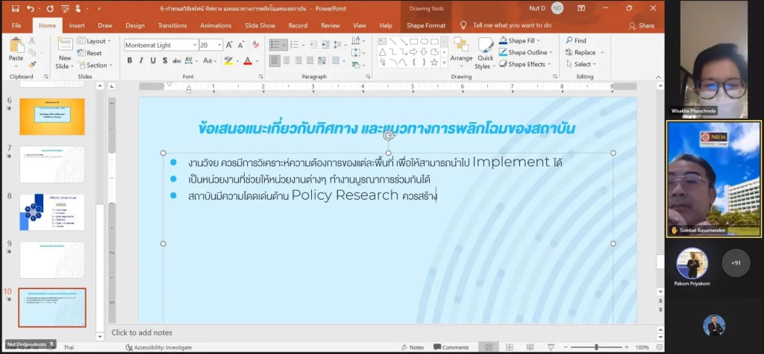Center align the paragraph text

pos(286,60)
